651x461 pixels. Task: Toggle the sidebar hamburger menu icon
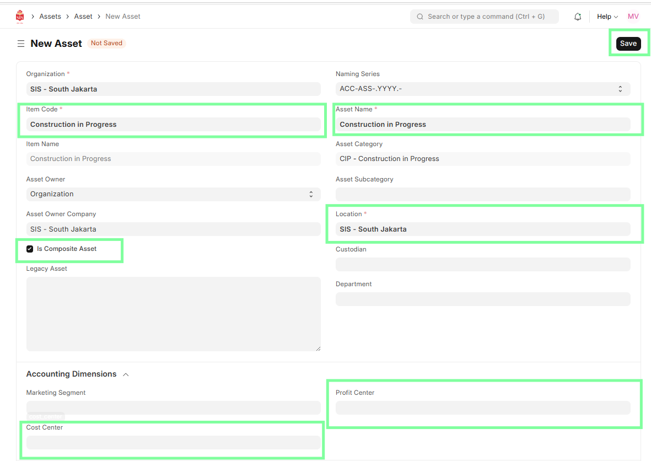click(21, 44)
